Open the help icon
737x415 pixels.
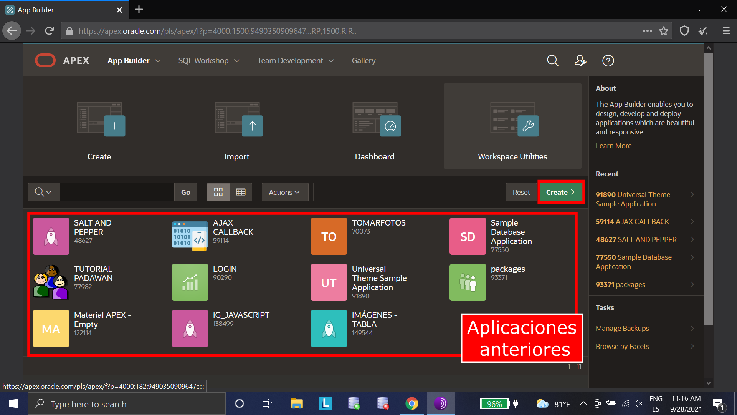point(608,60)
